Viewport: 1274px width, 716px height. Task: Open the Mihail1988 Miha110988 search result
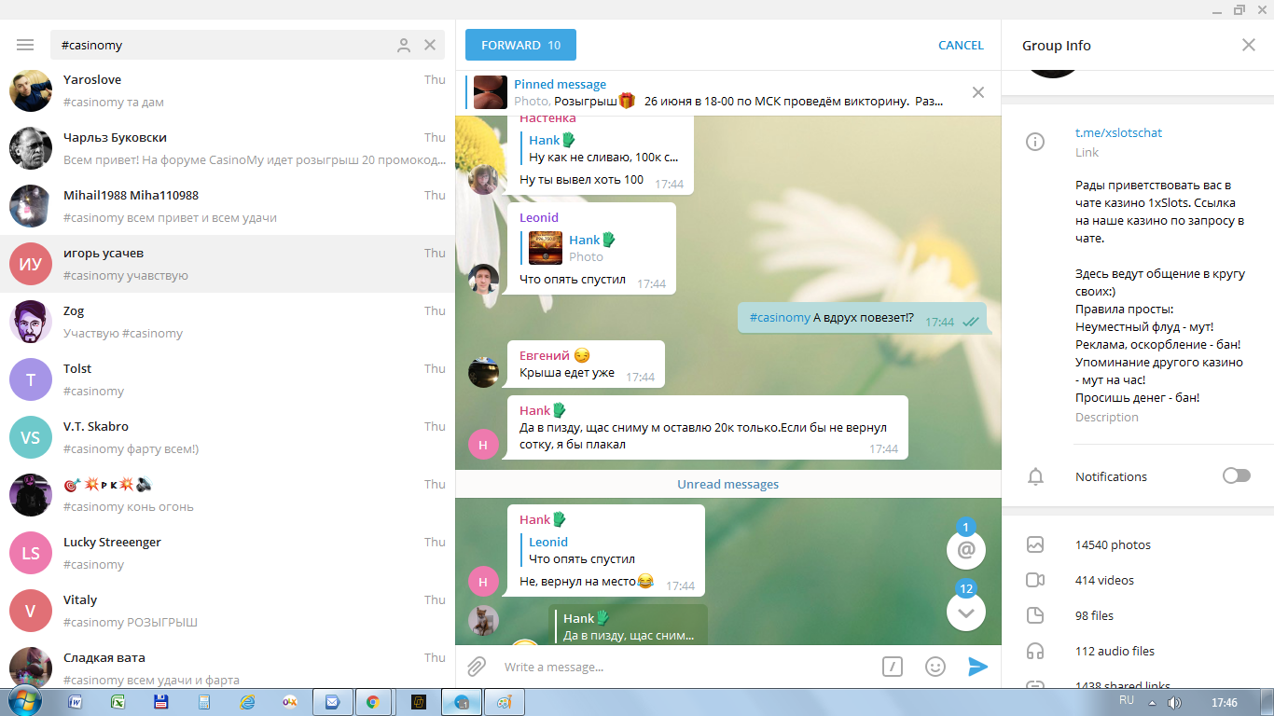coord(228,206)
